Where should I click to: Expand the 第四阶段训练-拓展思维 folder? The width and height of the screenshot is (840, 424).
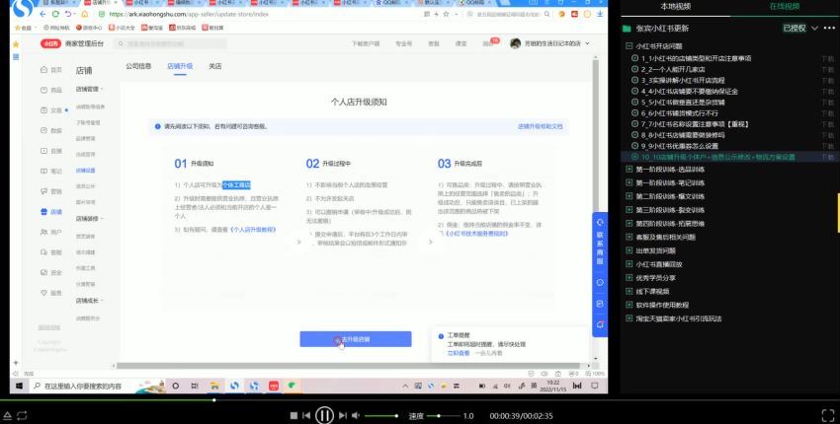point(629,224)
